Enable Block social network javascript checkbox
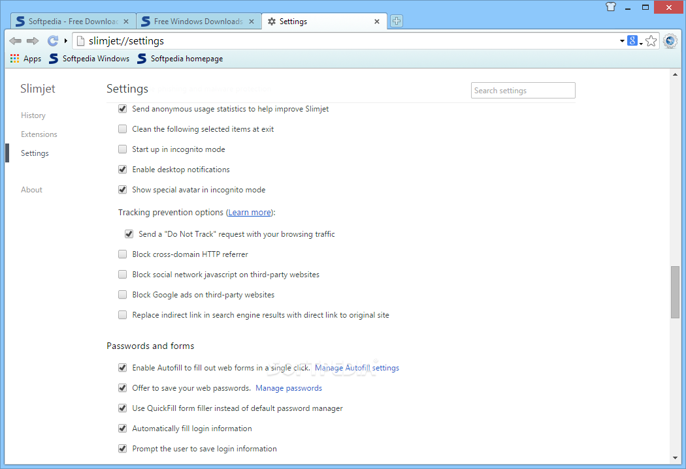This screenshot has width=686, height=469. click(x=123, y=274)
